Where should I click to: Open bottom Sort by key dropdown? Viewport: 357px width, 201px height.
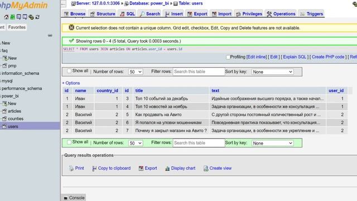273,143
